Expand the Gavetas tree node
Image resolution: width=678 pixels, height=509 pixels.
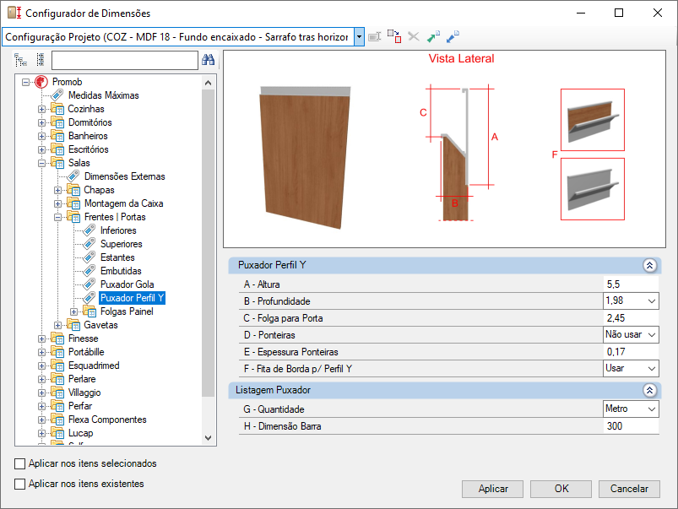click(57, 325)
